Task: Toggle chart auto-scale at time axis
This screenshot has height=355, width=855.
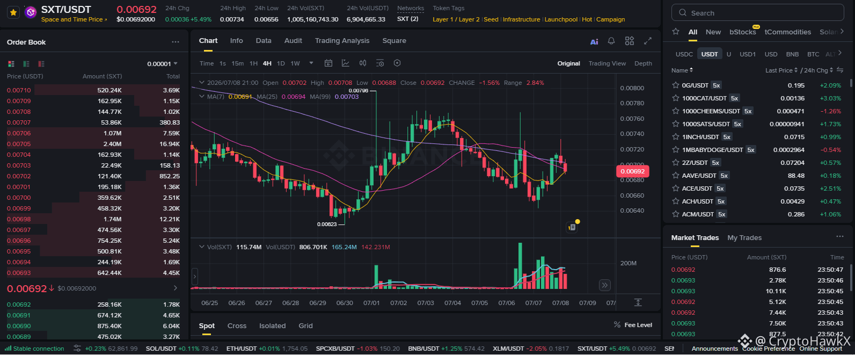Action: pos(638,302)
